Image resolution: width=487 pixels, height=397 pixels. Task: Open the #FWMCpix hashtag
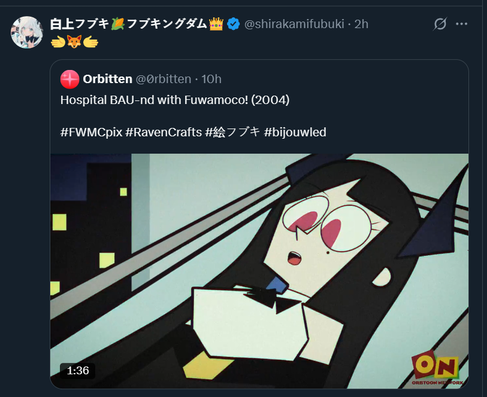[x=91, y=132]
